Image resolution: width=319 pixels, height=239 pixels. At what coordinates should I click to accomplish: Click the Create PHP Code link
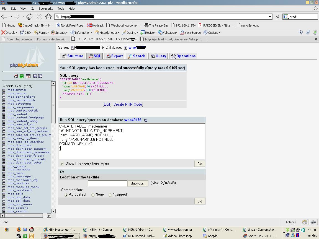pyautogui.click(x=128, y=105)
